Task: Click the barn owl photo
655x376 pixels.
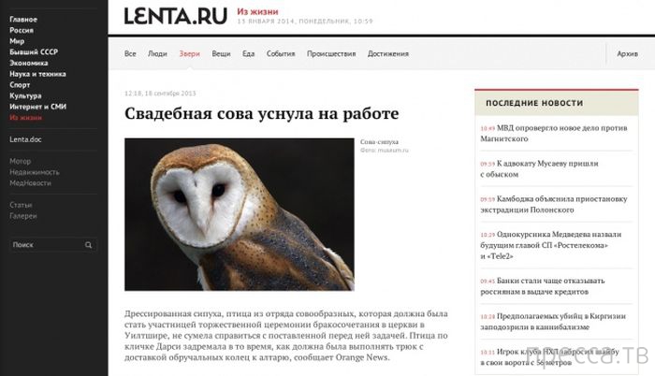Action: tap(239, 213)
